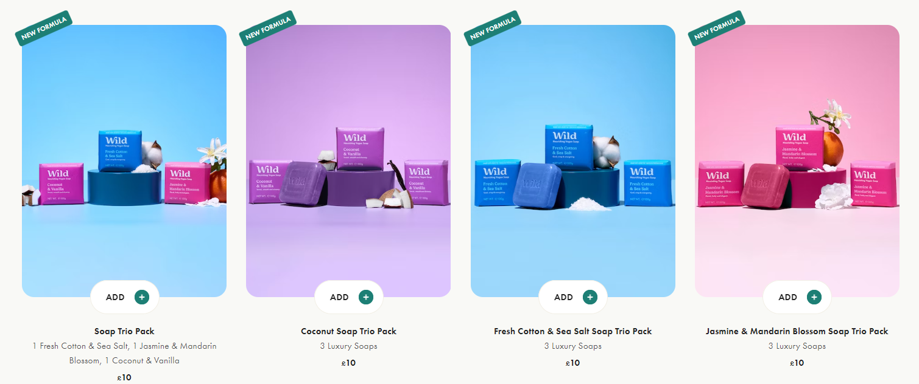
Task: Add Jasmine & Mandarin Blossom Trio Pack
Action: tap(797, 297)
